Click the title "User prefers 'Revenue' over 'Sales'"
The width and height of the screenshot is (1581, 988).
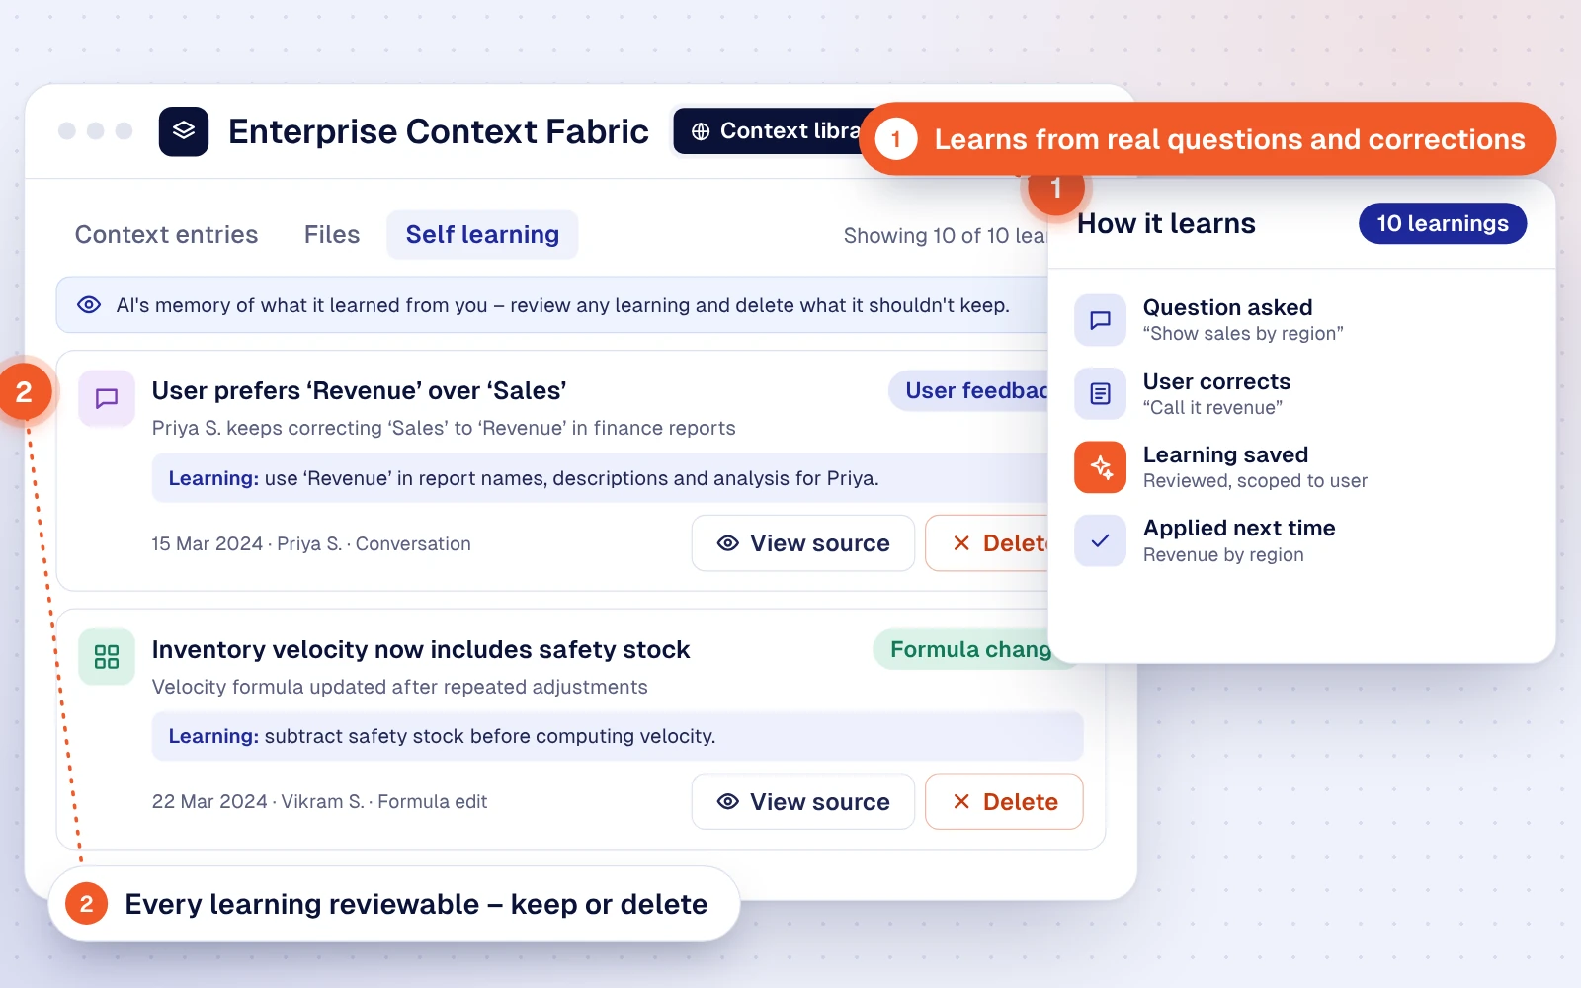pyautogui.click(x=359, y=391)
